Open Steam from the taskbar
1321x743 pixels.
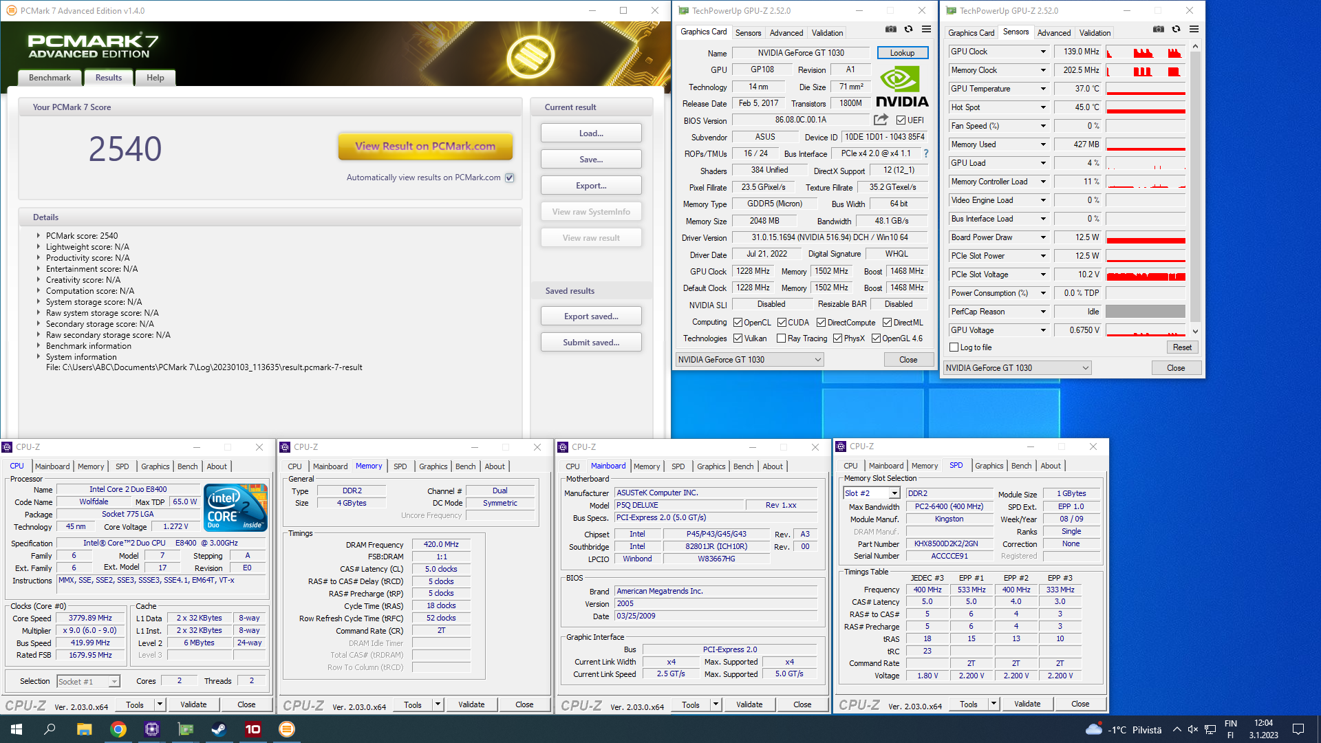coord(219,729)
